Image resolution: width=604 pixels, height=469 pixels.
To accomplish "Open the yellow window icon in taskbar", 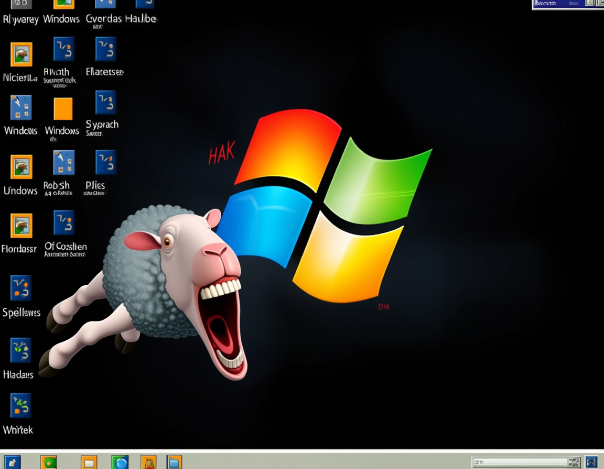I will tap(89, 463).
